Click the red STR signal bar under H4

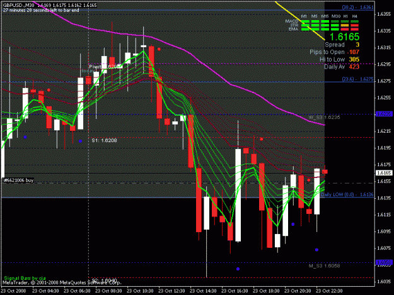[x=354, y=25]
